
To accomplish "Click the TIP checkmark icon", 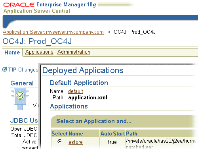I will pos(5,69).
